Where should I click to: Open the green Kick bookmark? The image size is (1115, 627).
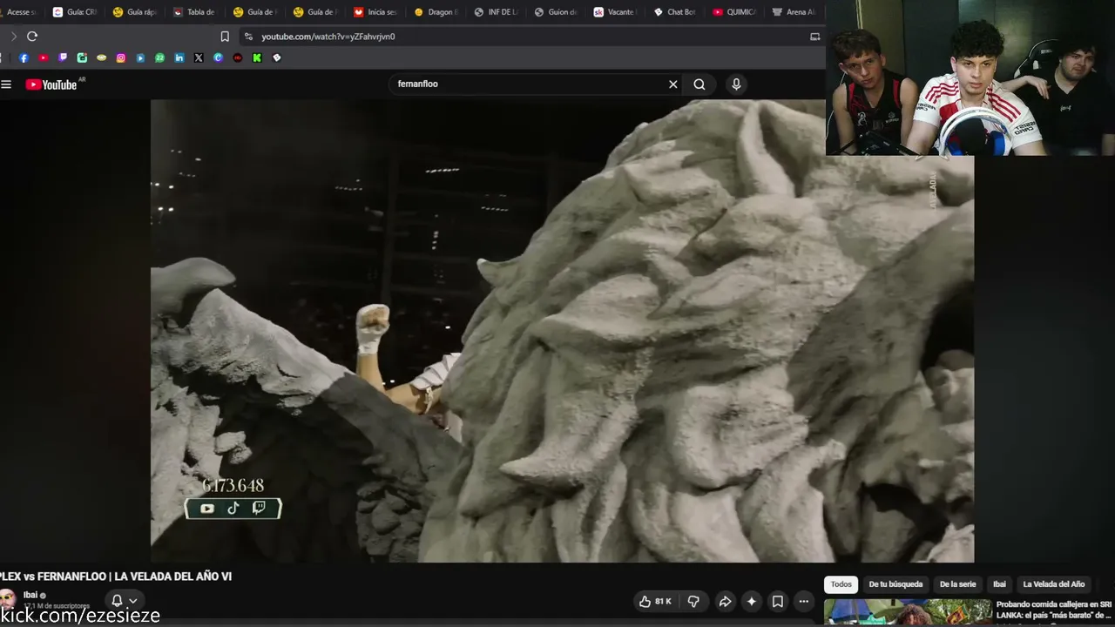pyautogui.click(x=257, y=57)
